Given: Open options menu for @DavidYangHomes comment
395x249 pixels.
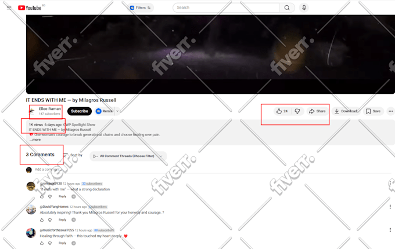Looking at the screenshot, I should [390, 207].
